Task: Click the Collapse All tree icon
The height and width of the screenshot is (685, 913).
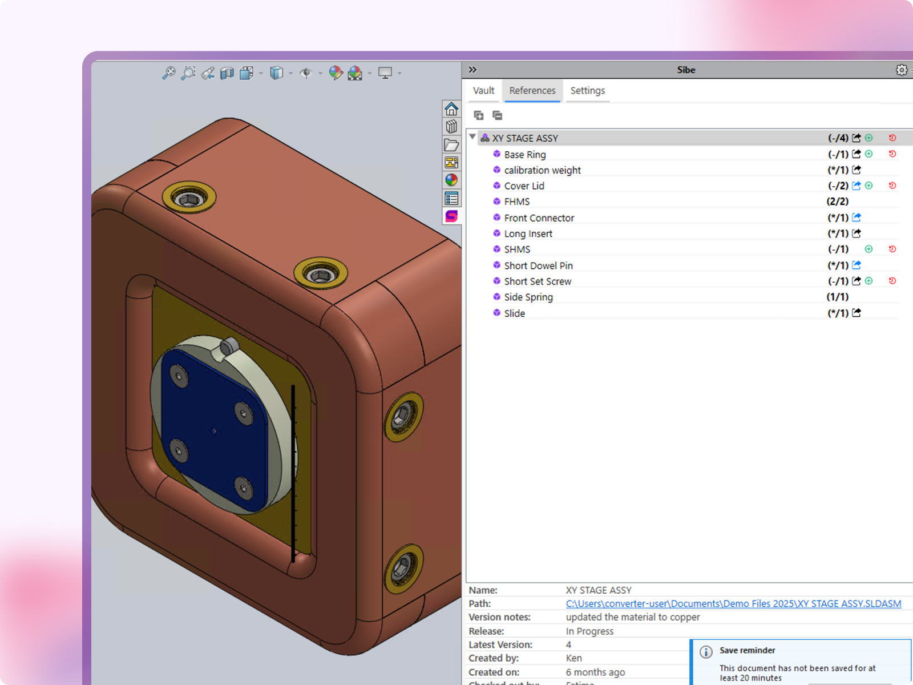Action: (x=498, y=116)
